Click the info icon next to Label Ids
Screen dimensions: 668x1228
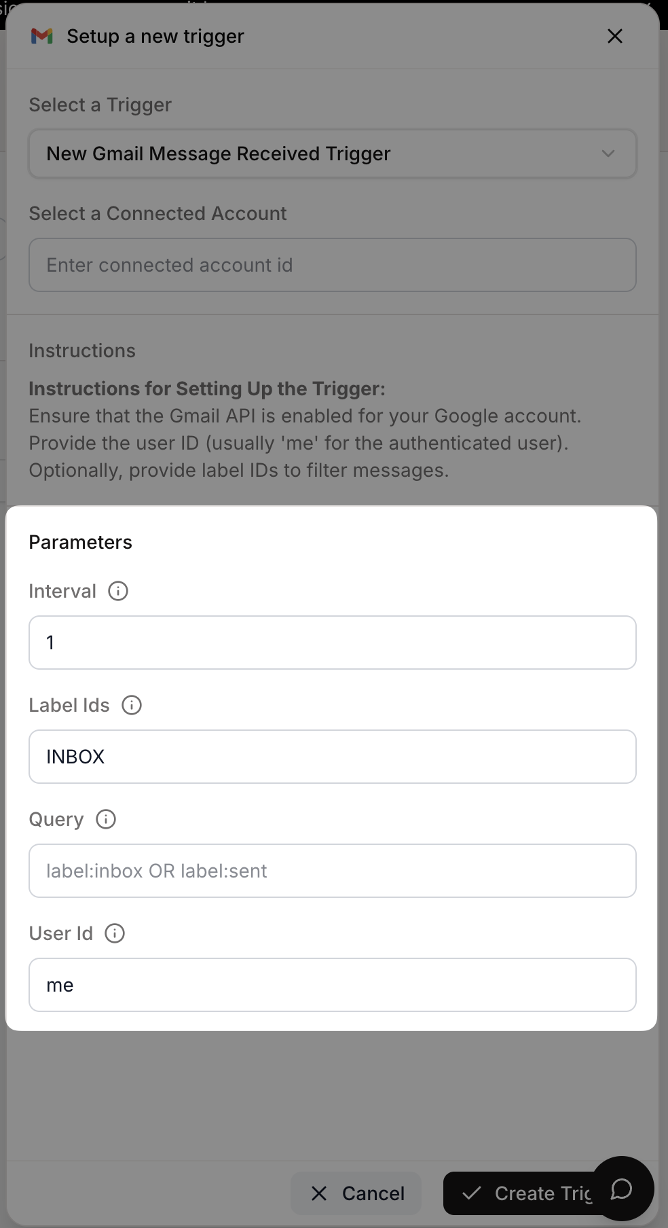(132, 705)
